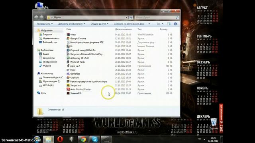Select Режим проверки на ошибки в игре
255x143 pixels.
click(88, 81)
